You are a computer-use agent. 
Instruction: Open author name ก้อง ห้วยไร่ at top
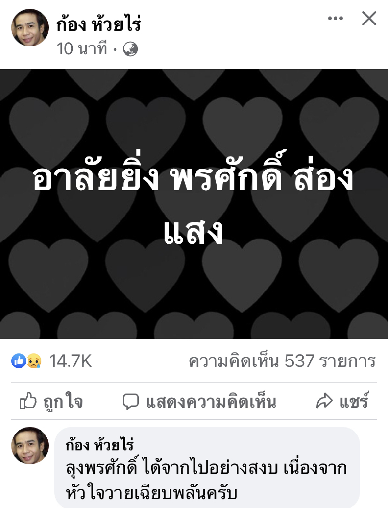click(x=99, y=24)
